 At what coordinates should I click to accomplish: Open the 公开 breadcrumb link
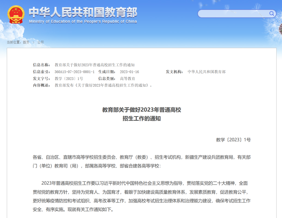pyautogui.click(x=41, y=42)
